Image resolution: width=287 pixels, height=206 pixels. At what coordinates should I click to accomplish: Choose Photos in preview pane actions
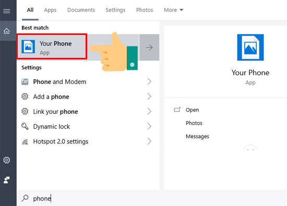pos(194,123)
